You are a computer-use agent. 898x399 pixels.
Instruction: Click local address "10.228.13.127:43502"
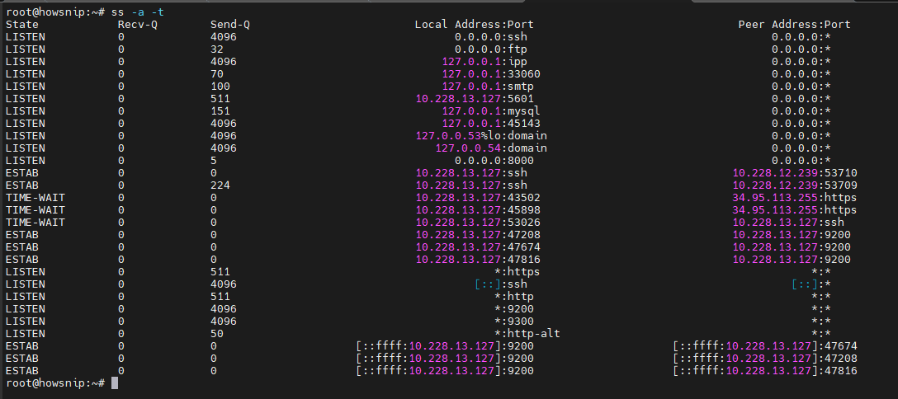(x=478, y=197)
